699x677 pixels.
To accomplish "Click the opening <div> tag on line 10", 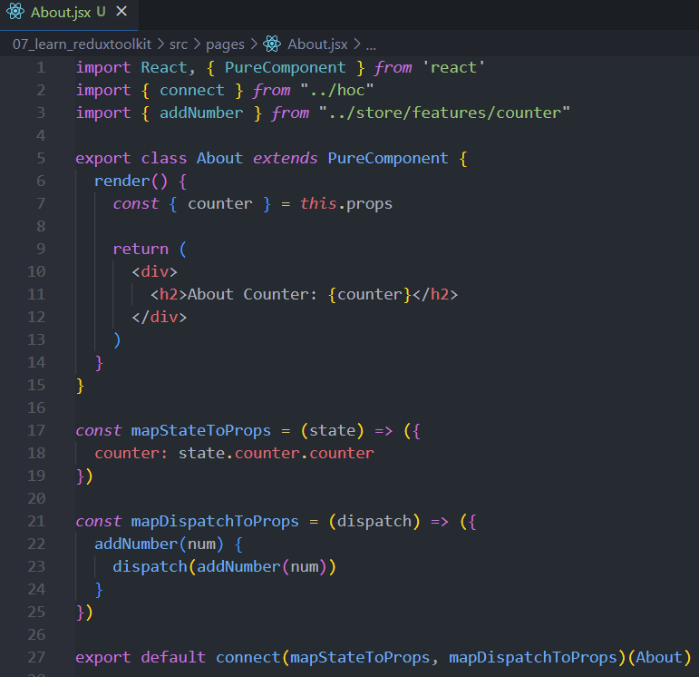I will click(155, 271).
